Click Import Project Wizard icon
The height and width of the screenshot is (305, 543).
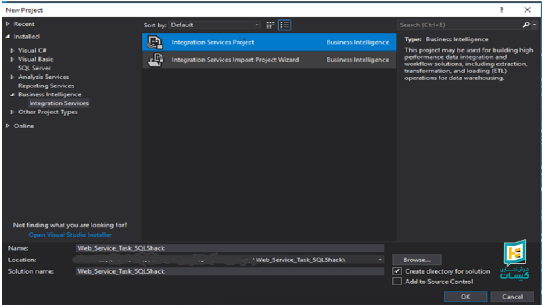[155, 60]
